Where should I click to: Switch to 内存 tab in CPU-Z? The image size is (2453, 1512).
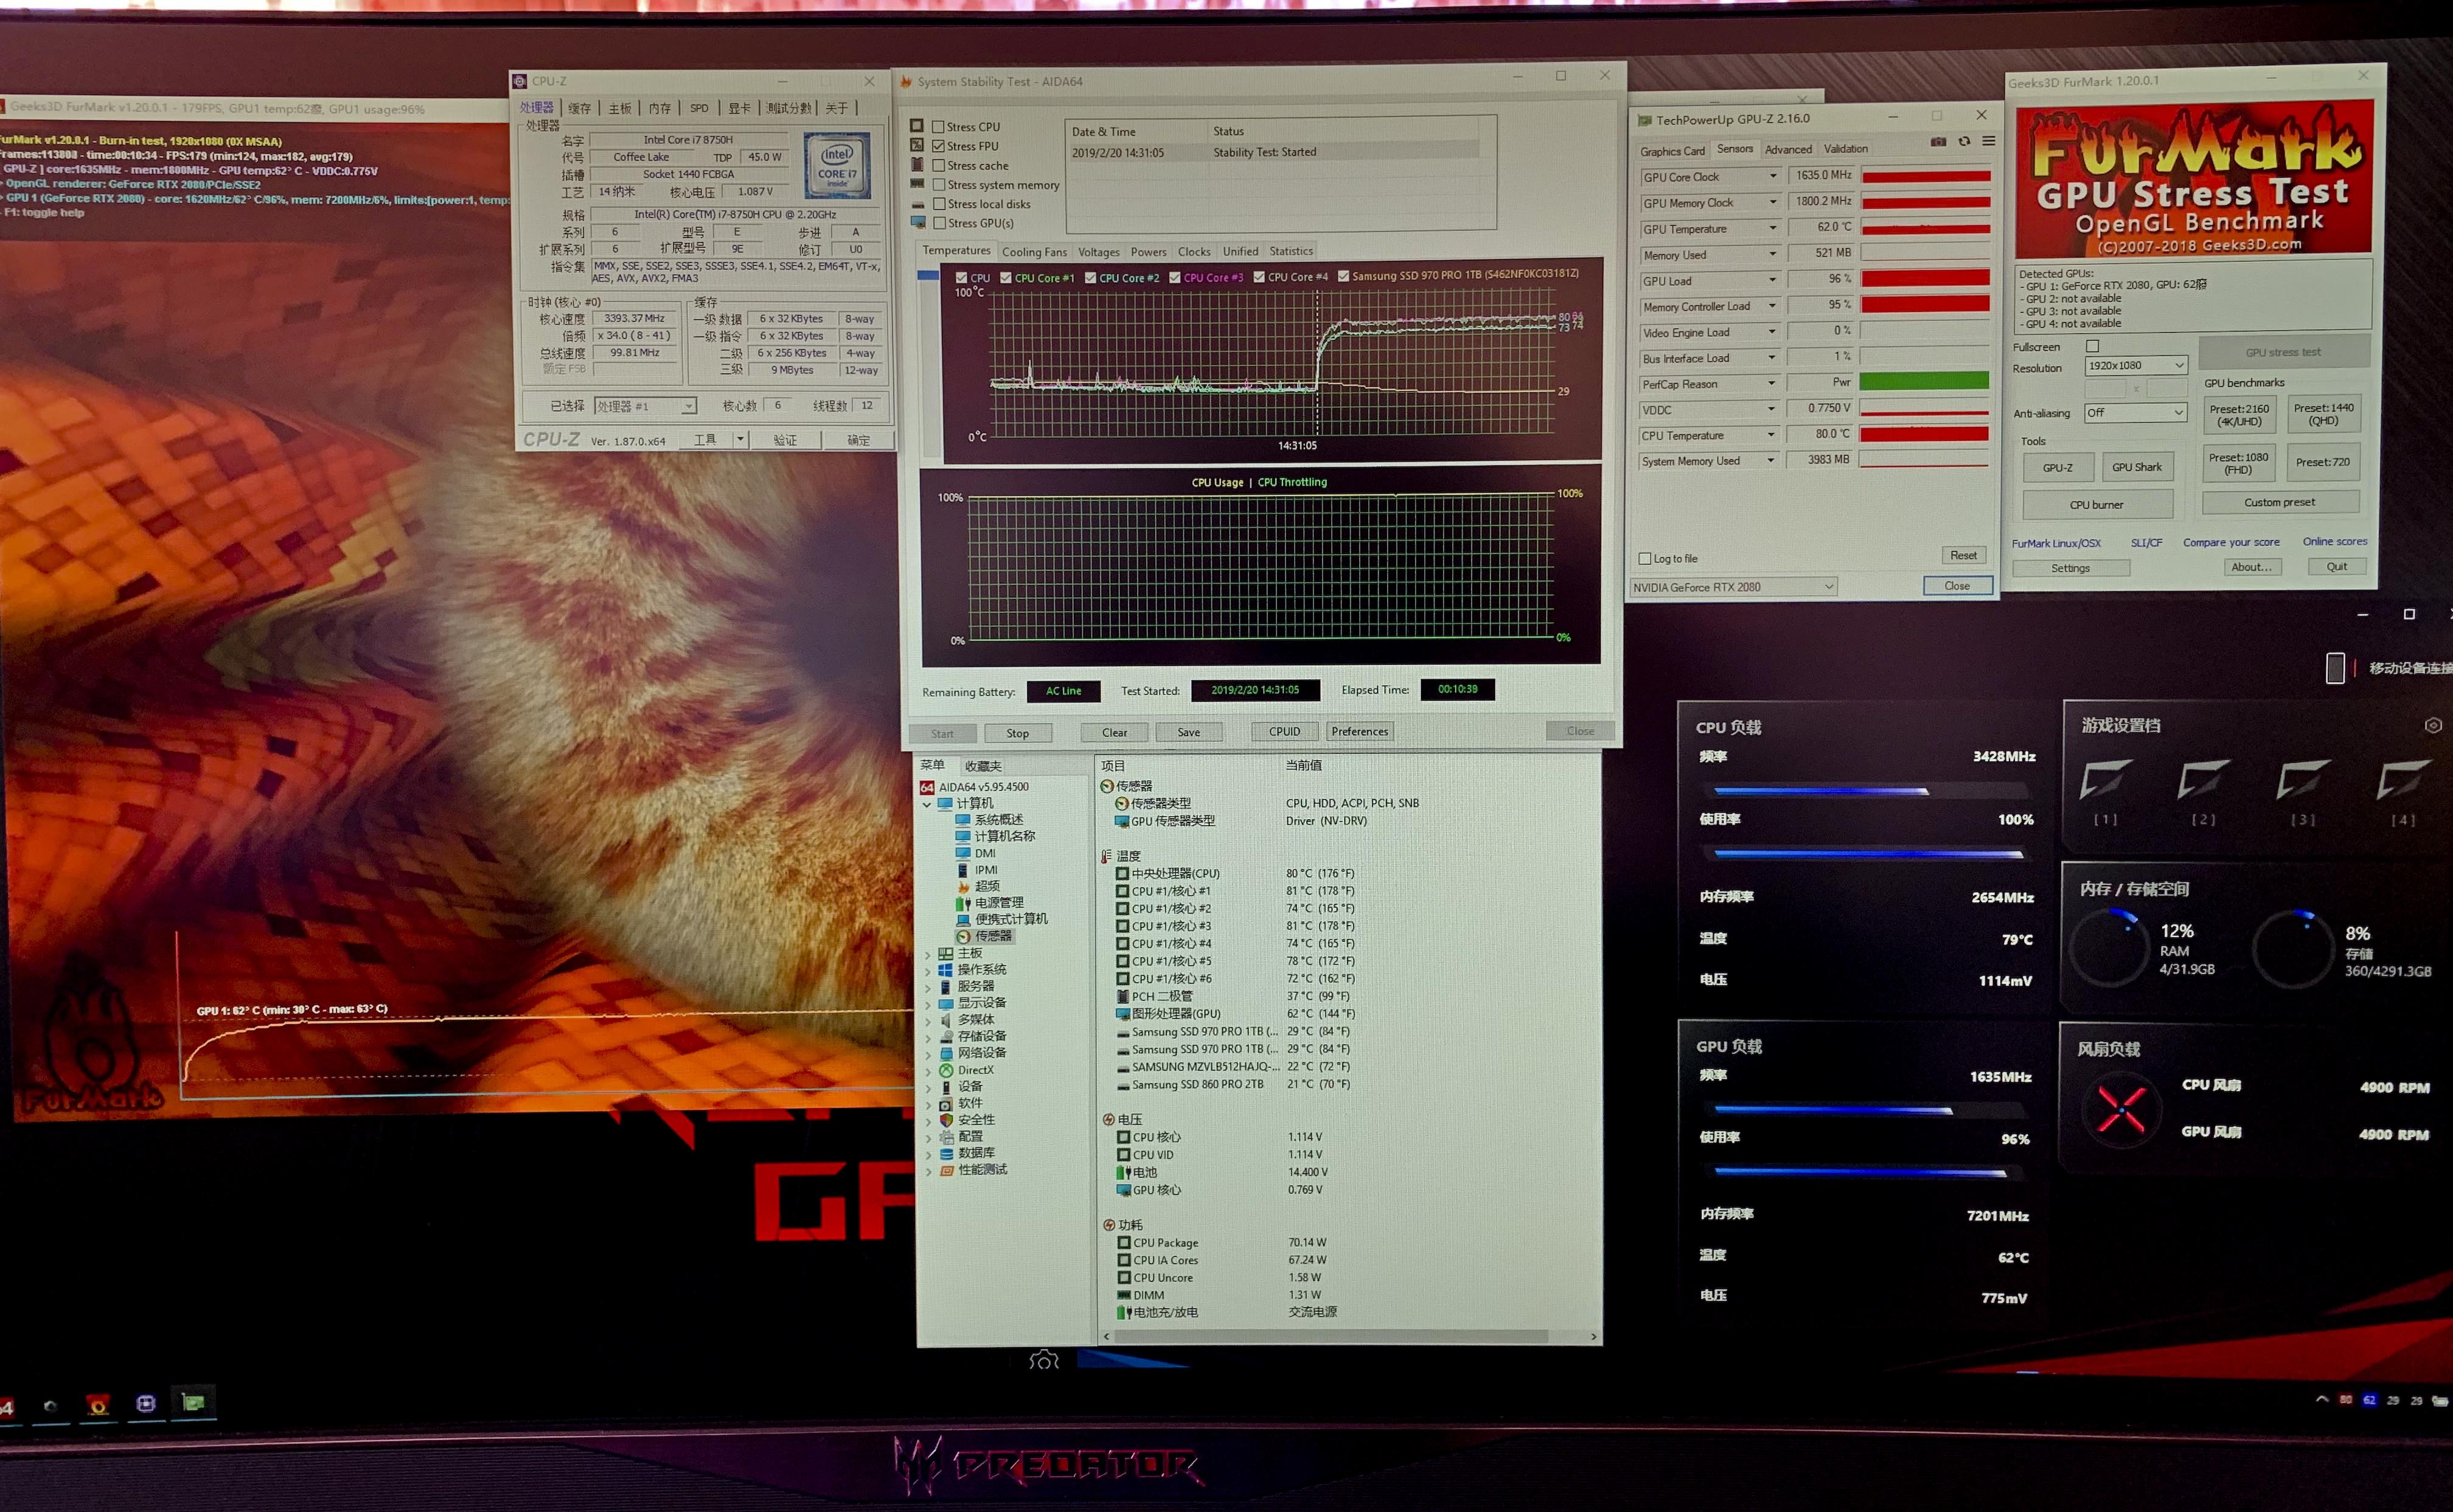click(x=660, y=108)
